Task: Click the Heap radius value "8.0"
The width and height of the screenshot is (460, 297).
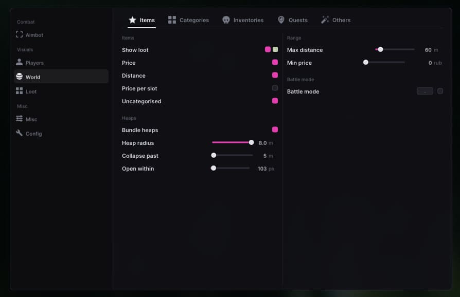Action: click(262, 143)
